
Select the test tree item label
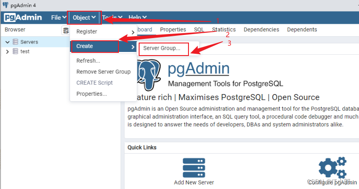25,52
